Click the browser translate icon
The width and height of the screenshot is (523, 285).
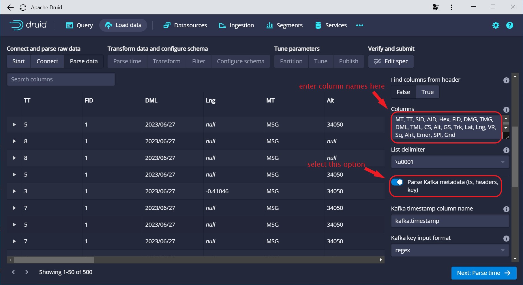point(436,7)
